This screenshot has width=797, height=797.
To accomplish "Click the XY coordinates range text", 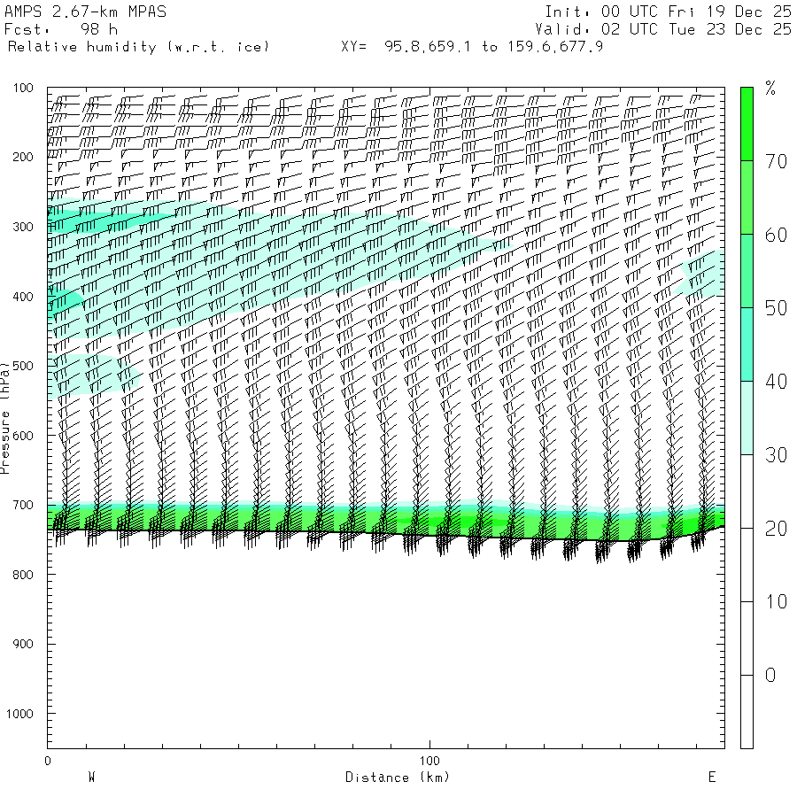I will (472, 47).
